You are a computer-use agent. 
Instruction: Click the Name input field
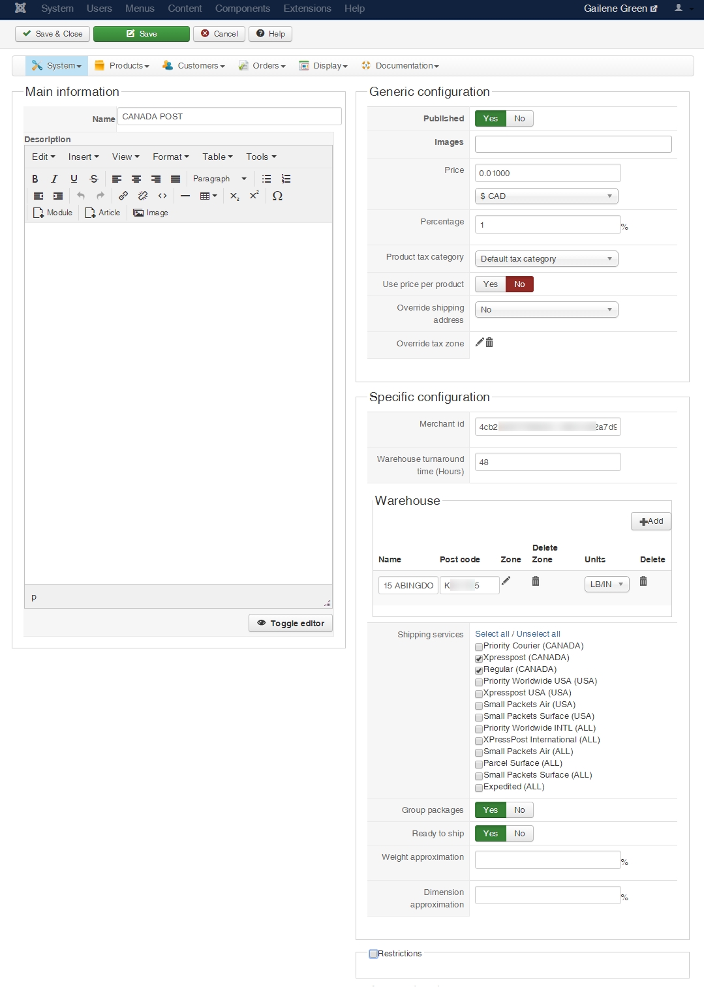click(x=230, y=116)
